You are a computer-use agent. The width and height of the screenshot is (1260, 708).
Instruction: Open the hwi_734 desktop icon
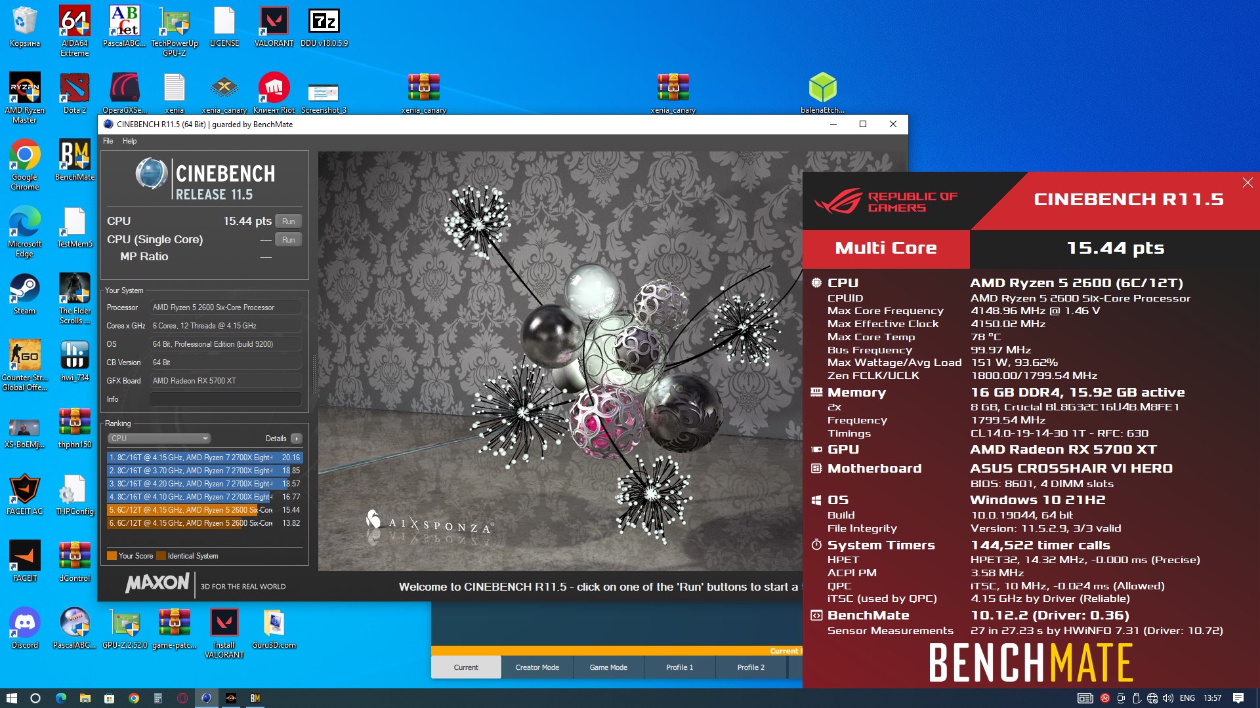(x=74, y=361)
